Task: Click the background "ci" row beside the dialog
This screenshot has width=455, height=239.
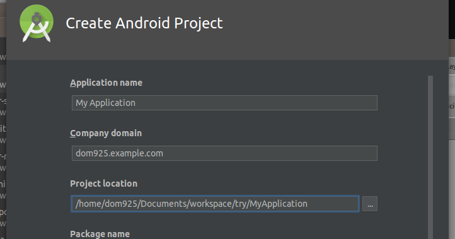Action: coord(452,106)
